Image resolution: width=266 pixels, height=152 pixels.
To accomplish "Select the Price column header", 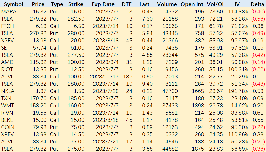I will click(38, 4).
